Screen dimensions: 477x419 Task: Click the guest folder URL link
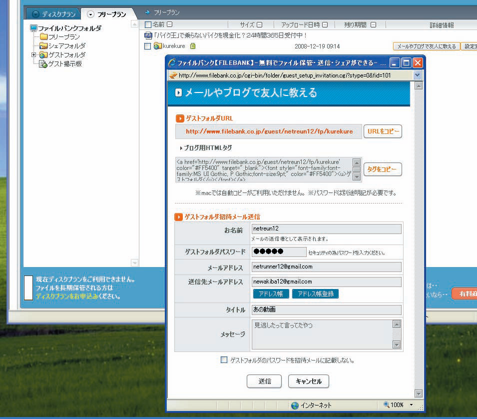coord(269,131)
